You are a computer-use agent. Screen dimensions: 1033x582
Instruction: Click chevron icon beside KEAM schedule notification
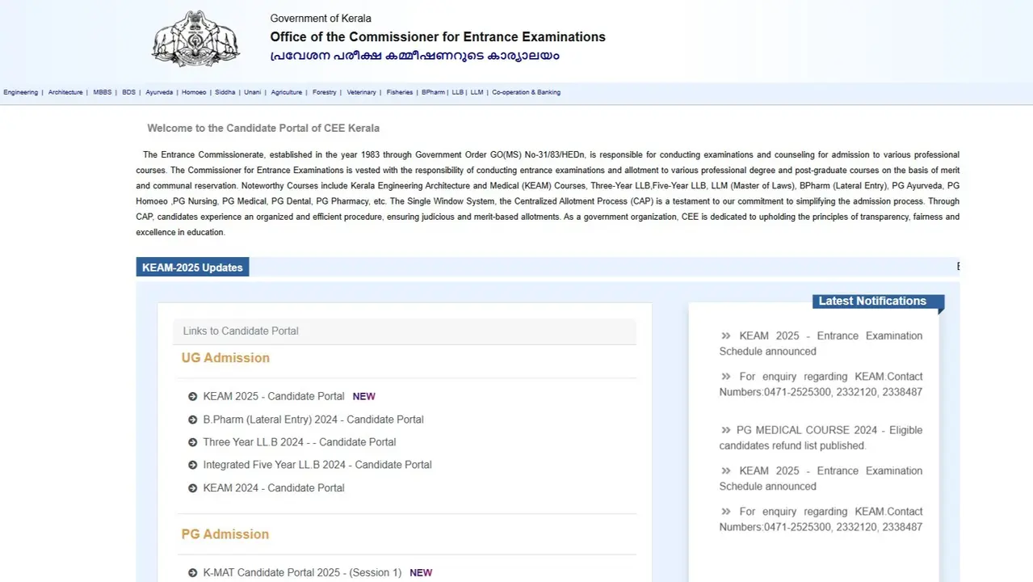click(724, 335)
